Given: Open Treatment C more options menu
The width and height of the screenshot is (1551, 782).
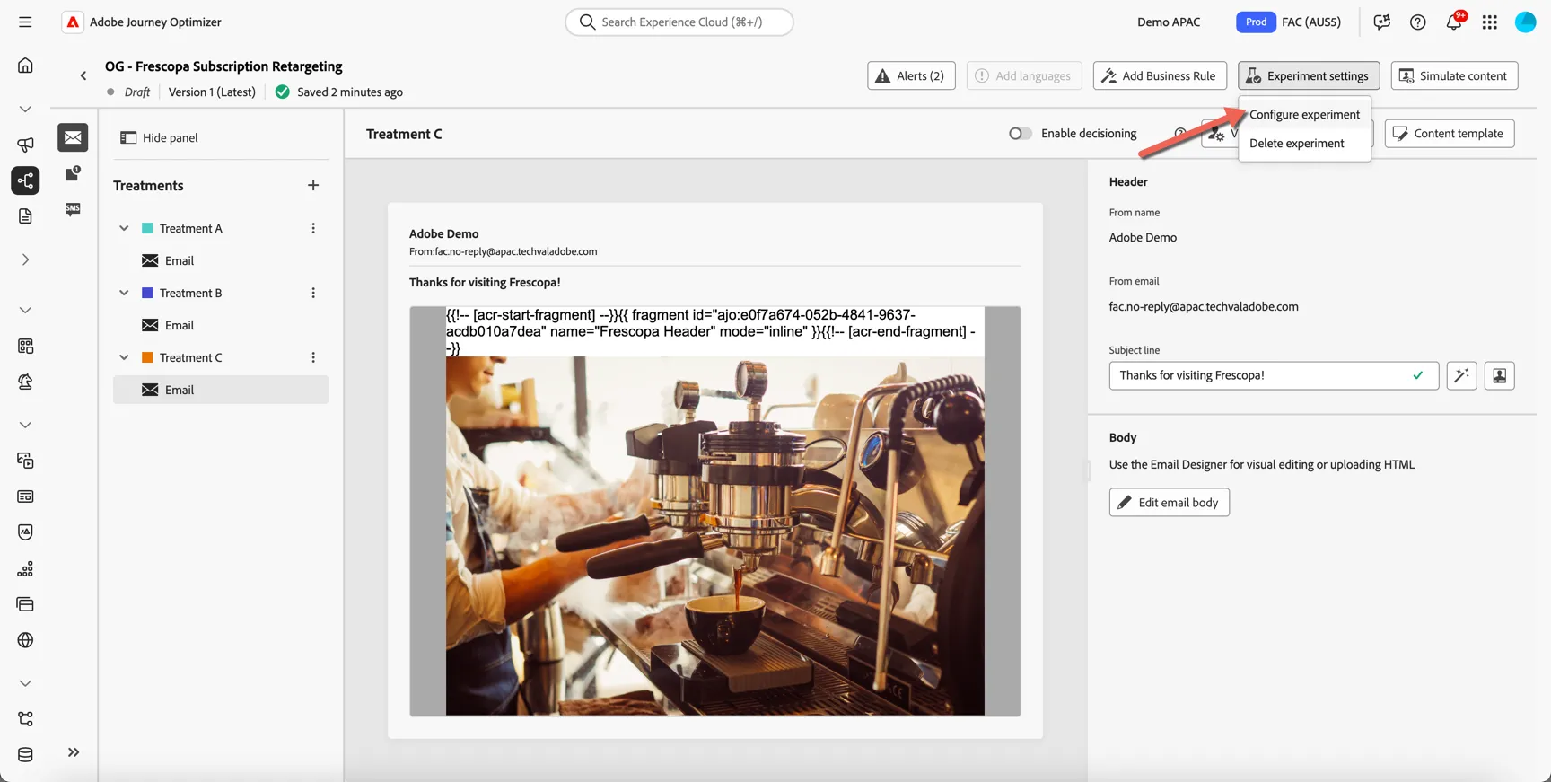Looking at the screenshot, I should (x=313, y=357).
